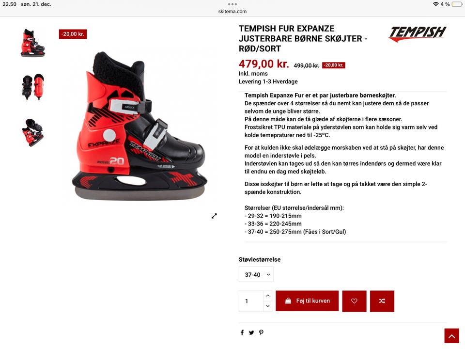Decrease quantity with down arrow
Image resolution: width=465 pixels, height=349 pixels.
tap(267, 306)
